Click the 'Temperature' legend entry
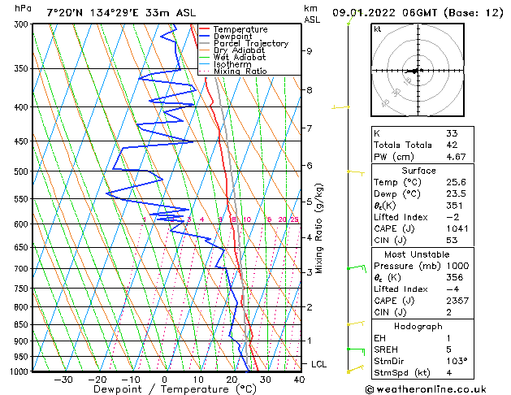This screenshot has height=395, width=511. pyautogui.click(x=240, y=29)
